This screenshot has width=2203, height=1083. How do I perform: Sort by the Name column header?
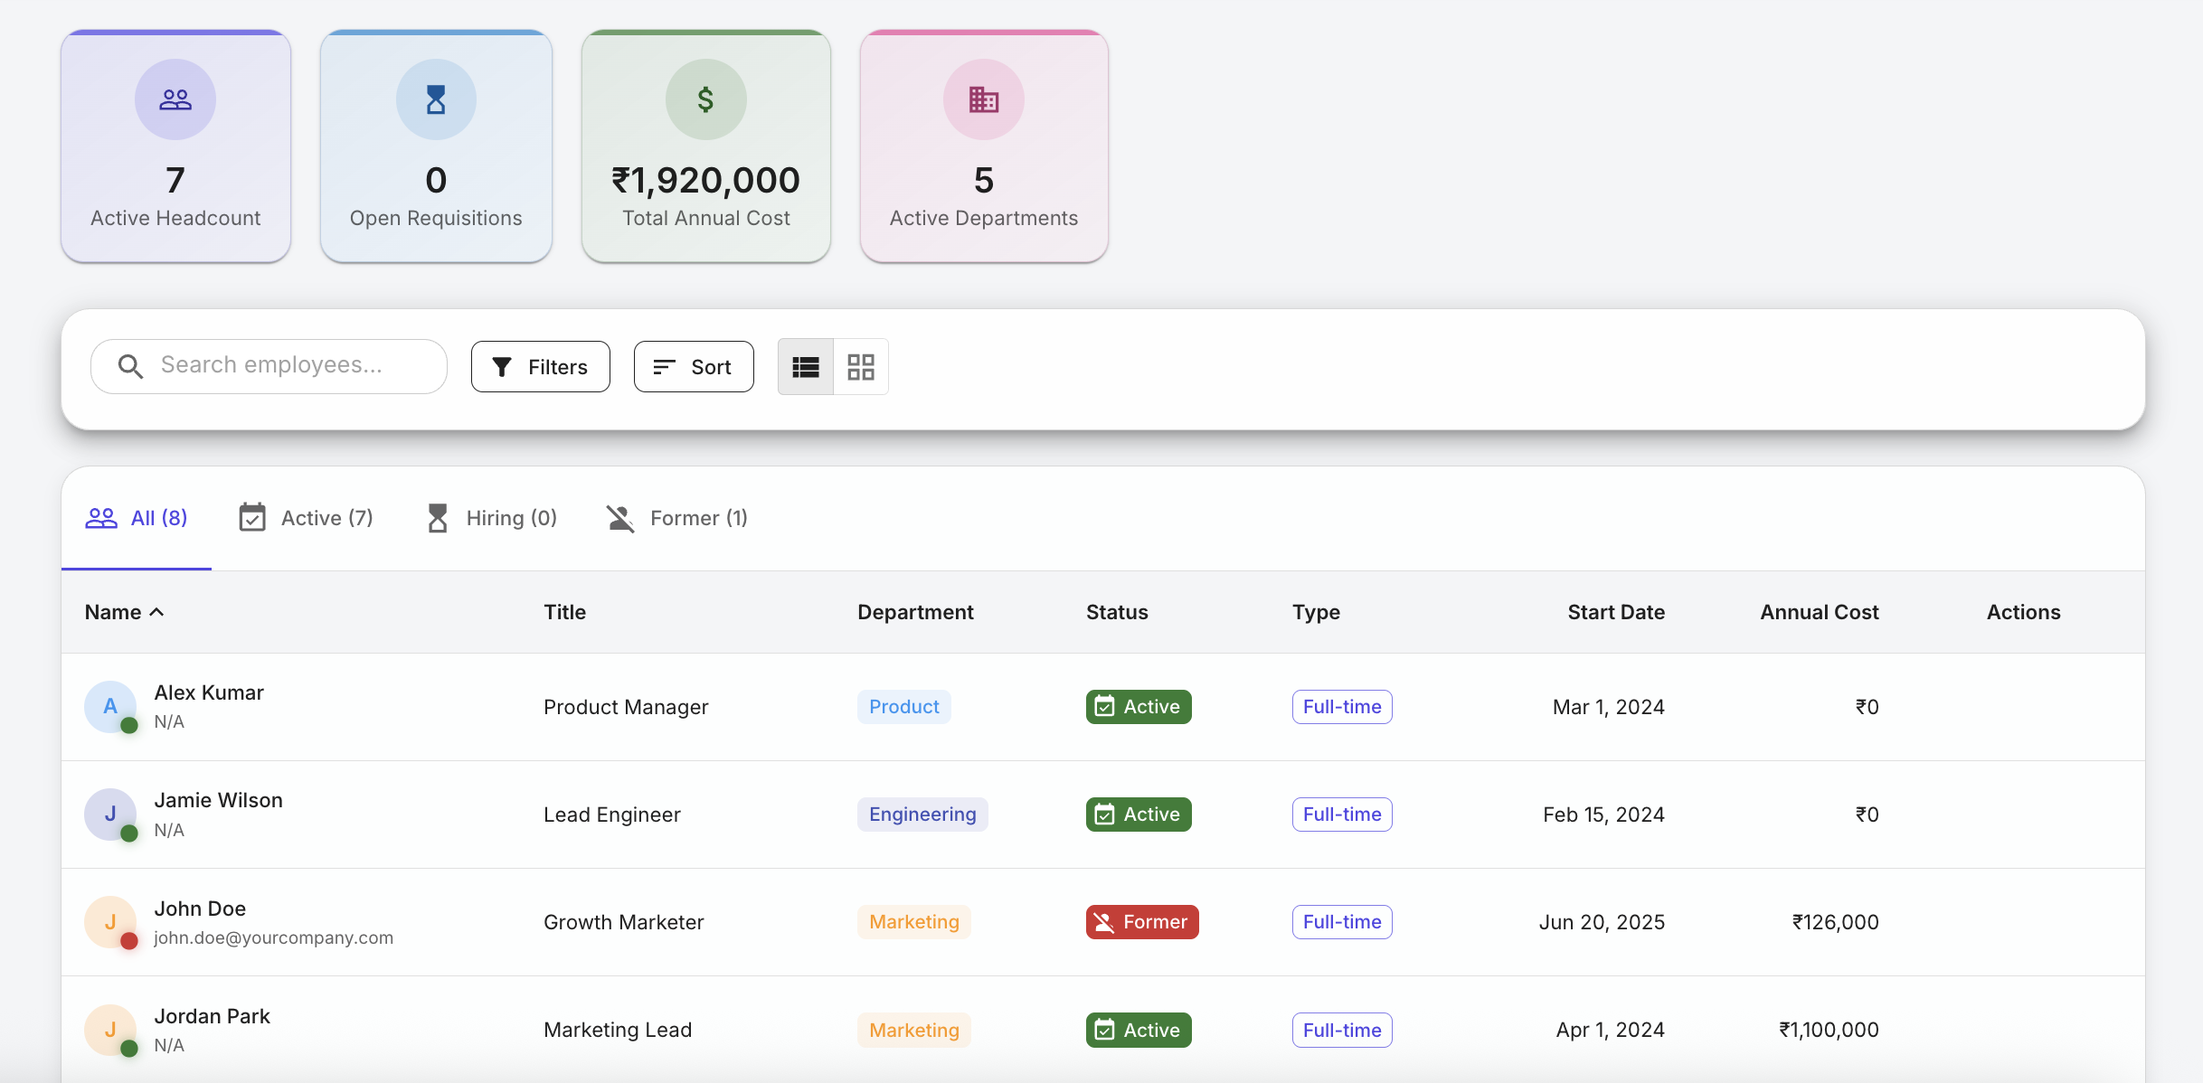(124, 612)
